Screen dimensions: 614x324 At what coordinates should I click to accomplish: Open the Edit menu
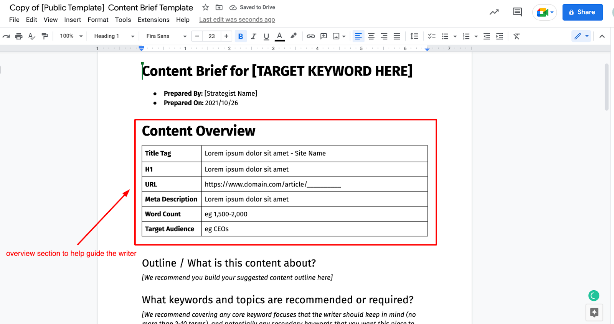[31, 20]
